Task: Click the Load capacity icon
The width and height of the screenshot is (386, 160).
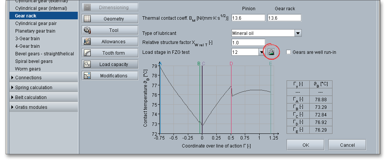Action: tap(87, 64)
